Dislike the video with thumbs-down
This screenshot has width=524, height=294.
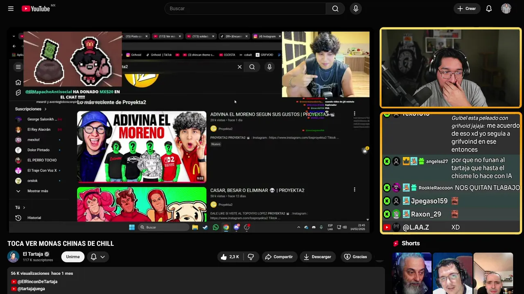251,257
